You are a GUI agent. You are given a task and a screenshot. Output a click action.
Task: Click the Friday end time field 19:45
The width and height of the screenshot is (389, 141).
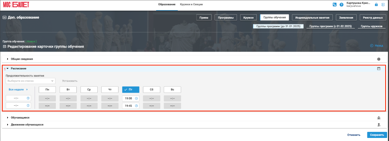coord(131,106)
